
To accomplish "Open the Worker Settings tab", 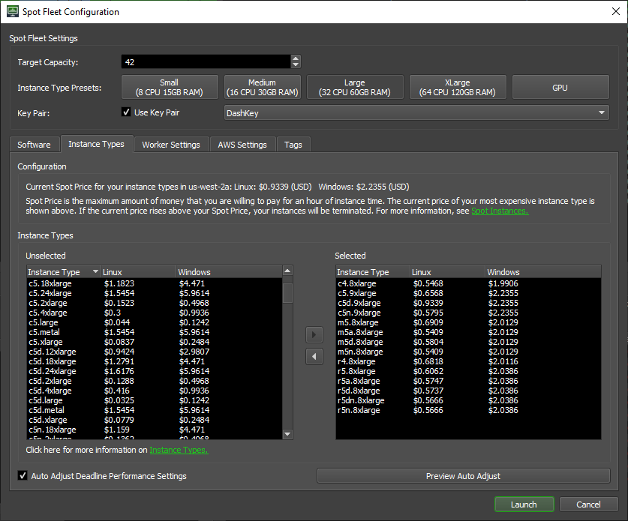I will [171, 144].
